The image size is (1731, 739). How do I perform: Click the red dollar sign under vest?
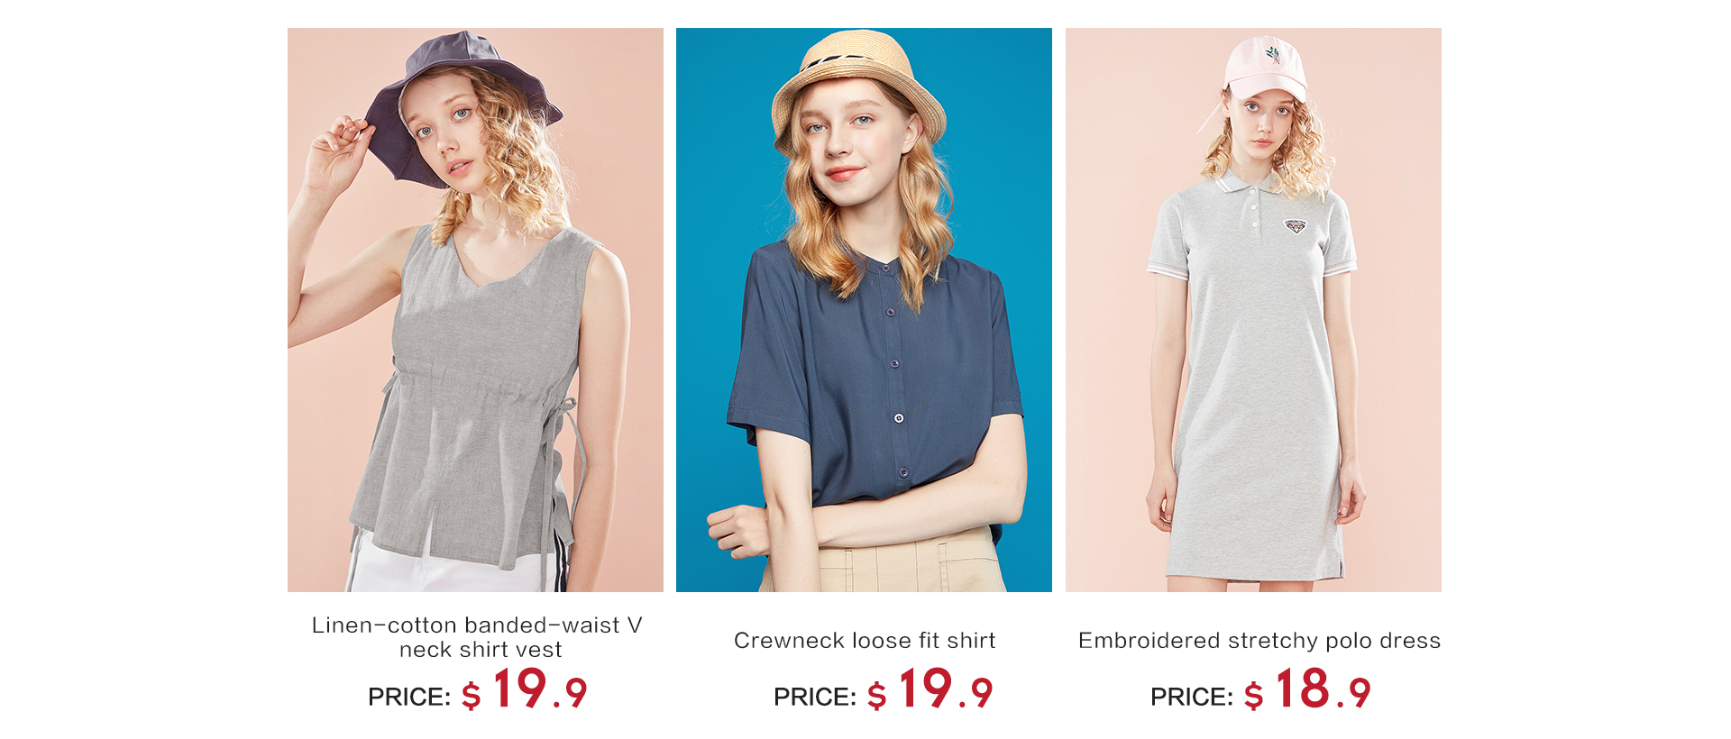coord(472,696)
